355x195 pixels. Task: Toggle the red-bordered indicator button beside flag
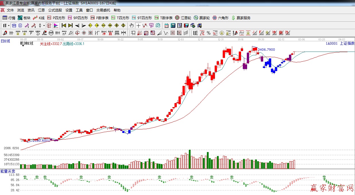pyautogui.click(x=49, y=25)
